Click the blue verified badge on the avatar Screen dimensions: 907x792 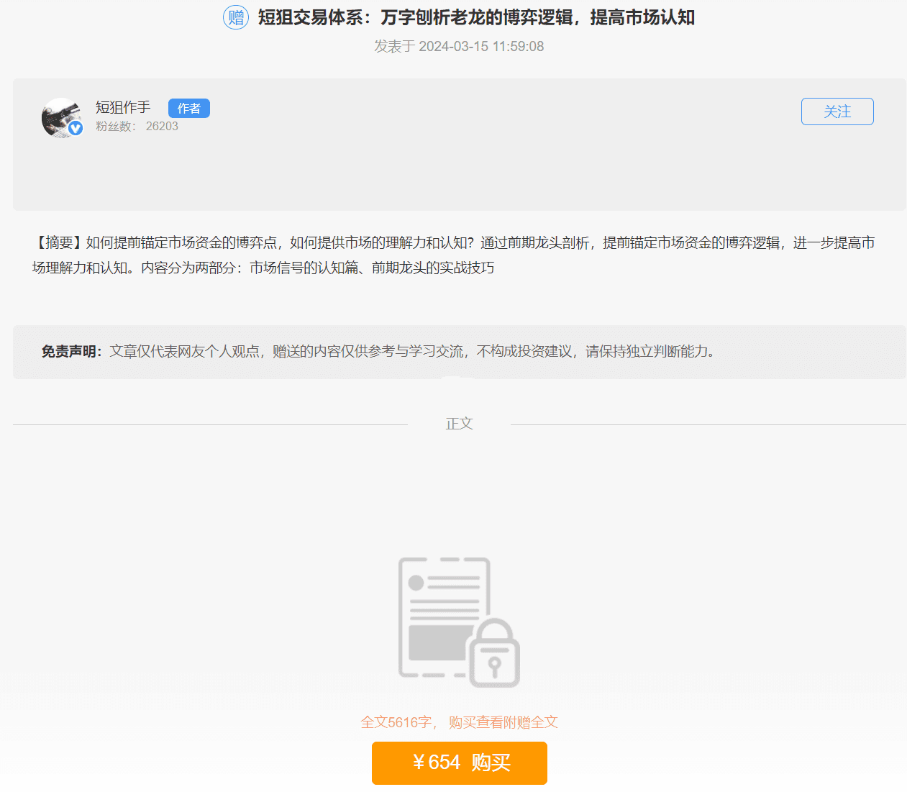[x=76, y=128]
